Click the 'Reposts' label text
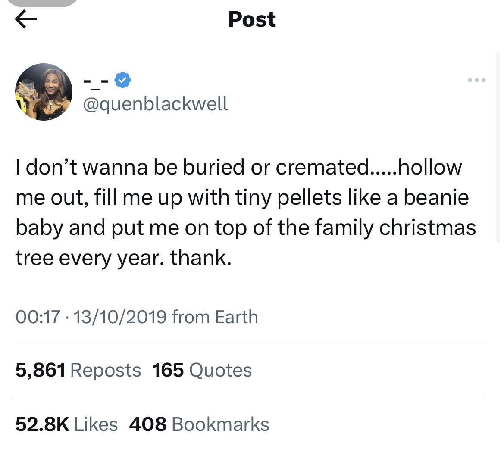This screenshot has height=449, width=504. 105,370
